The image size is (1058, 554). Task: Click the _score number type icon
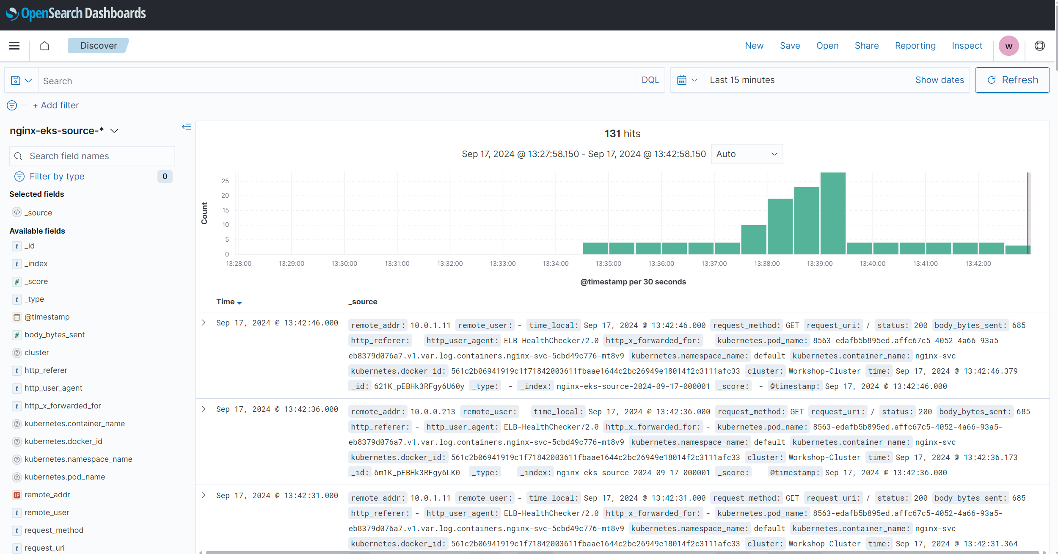(17, 281)
